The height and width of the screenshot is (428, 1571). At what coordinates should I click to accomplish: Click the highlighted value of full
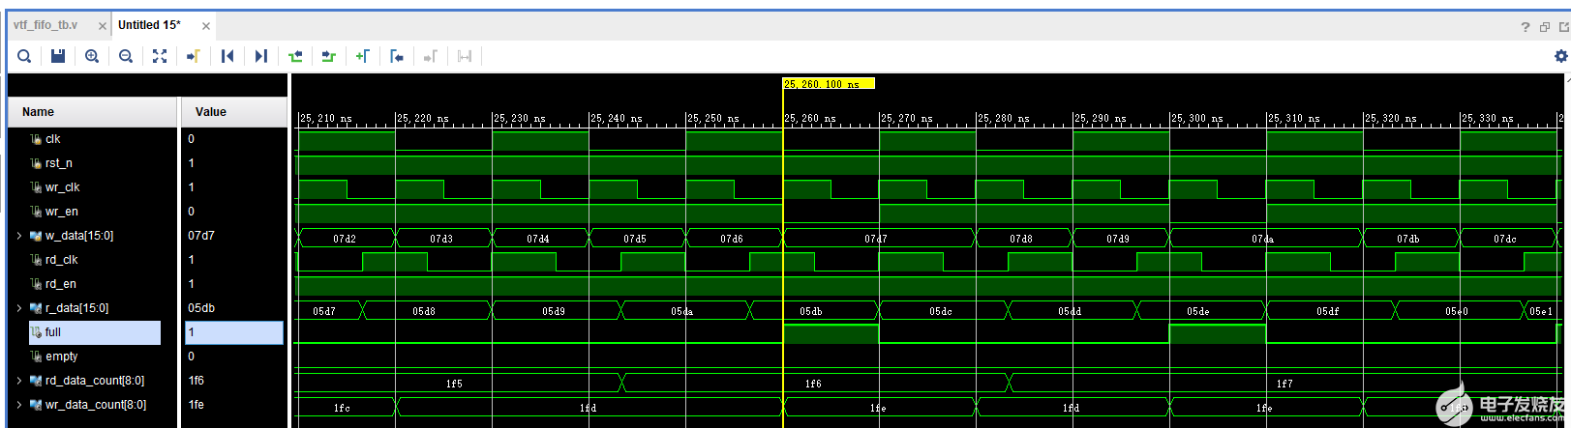click(x=234, y=332)
